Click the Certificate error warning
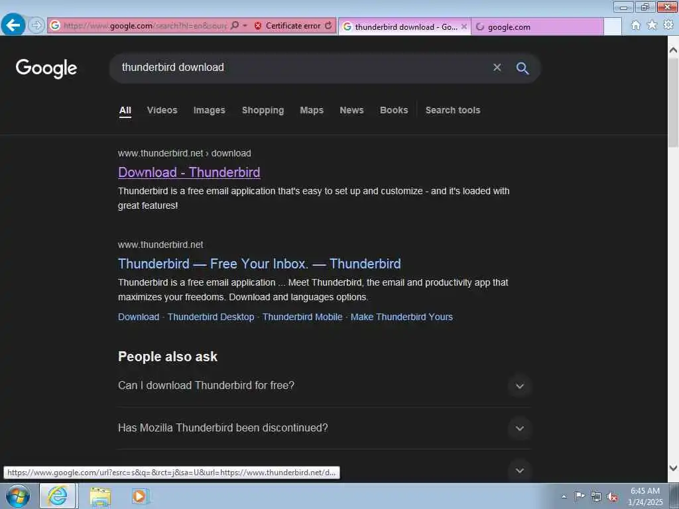 point(288,26)
